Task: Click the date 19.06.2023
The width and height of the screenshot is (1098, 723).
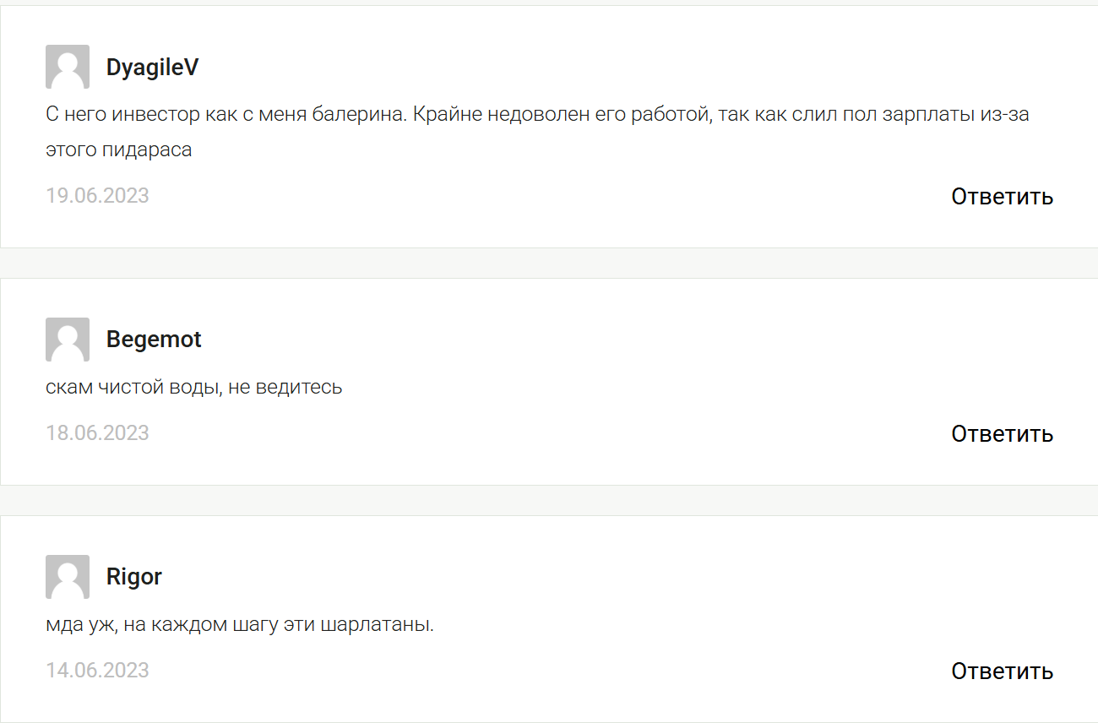Action: coord(97,196)
